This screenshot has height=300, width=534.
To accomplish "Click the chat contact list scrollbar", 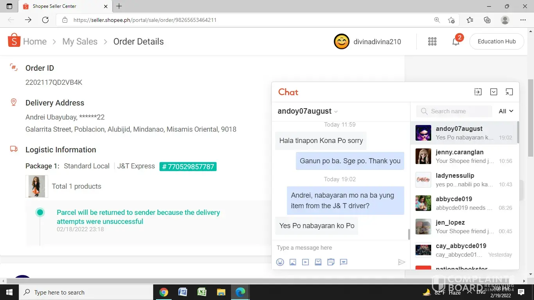I will point(518,132).
